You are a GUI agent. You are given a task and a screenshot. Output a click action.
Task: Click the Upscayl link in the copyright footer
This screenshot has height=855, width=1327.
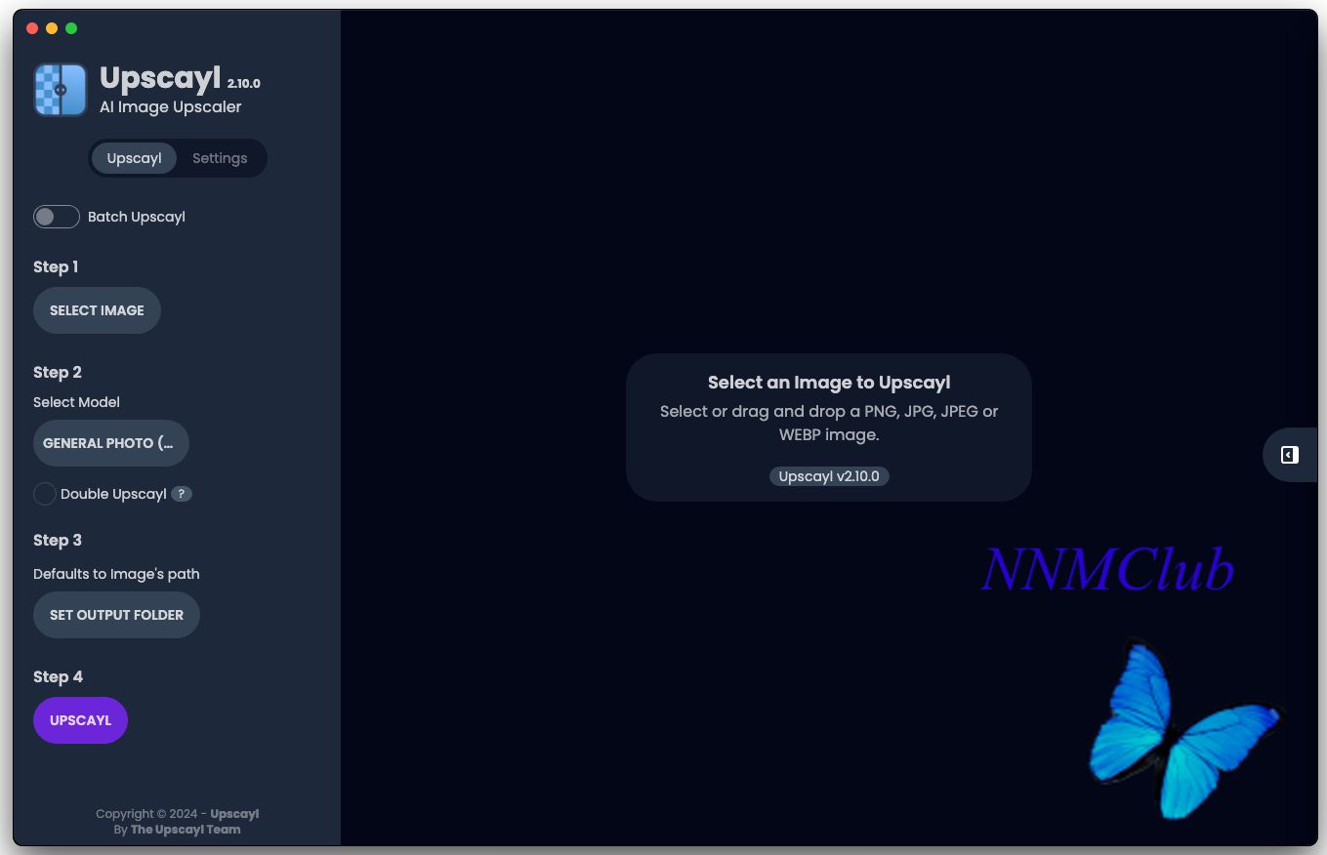(234, 814)
